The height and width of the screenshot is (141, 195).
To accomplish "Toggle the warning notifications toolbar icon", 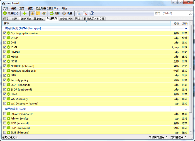I will pyautogui.click(x=32, y=13).
